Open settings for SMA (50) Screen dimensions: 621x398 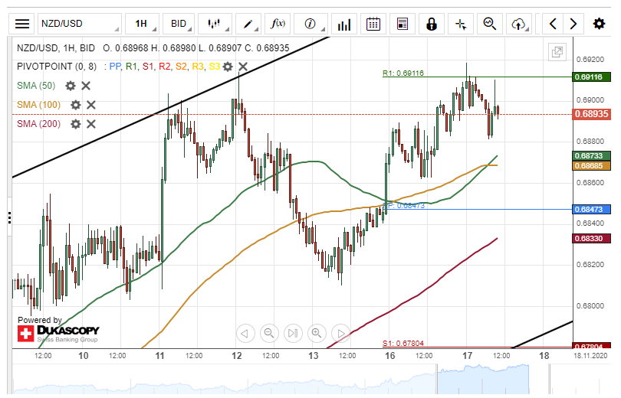click(x=71, y=86)
